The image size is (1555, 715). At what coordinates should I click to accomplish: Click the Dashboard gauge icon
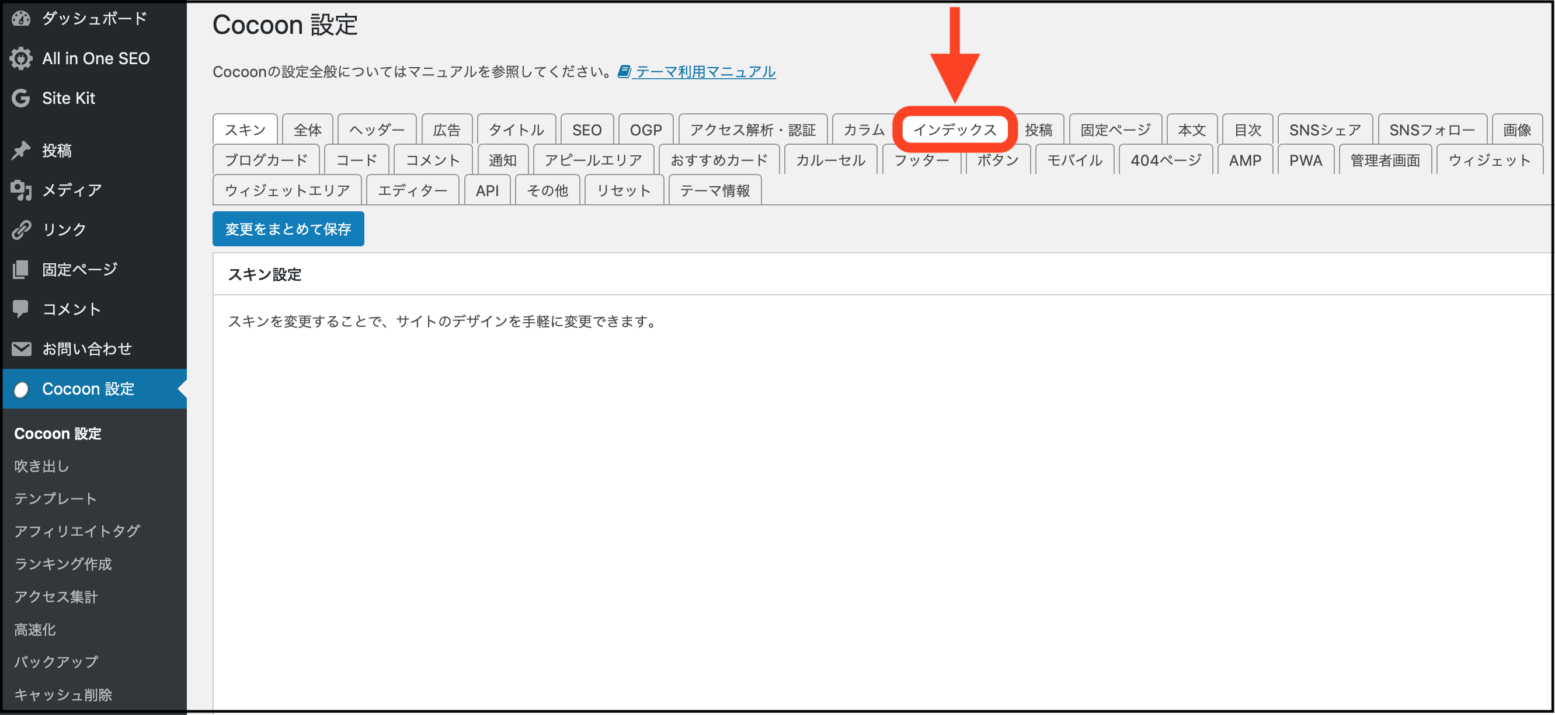pos(21,18)
